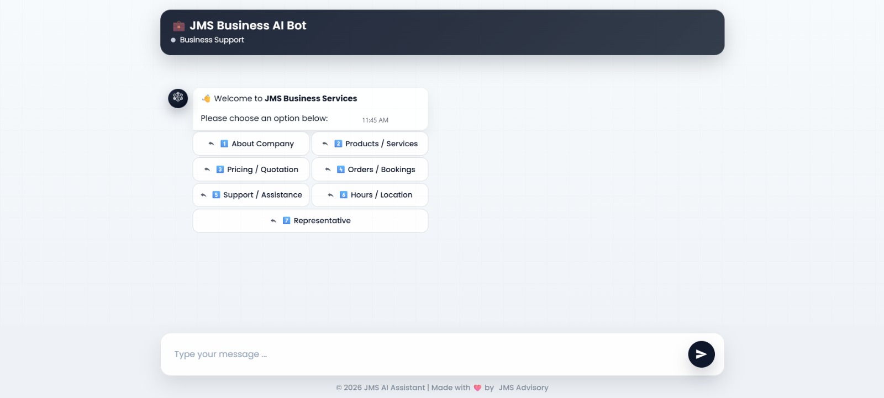Open the Pricing / Quotation option
This screenshot has height=398, width=884.
(251, 169)
